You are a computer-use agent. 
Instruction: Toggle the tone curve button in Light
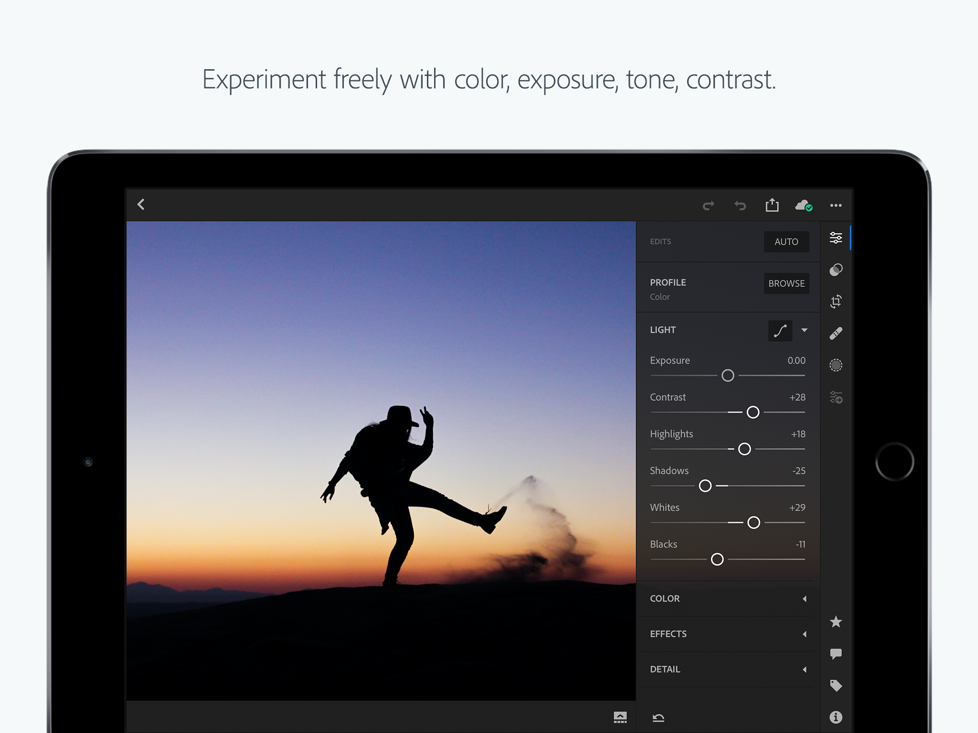coord(780,330)
